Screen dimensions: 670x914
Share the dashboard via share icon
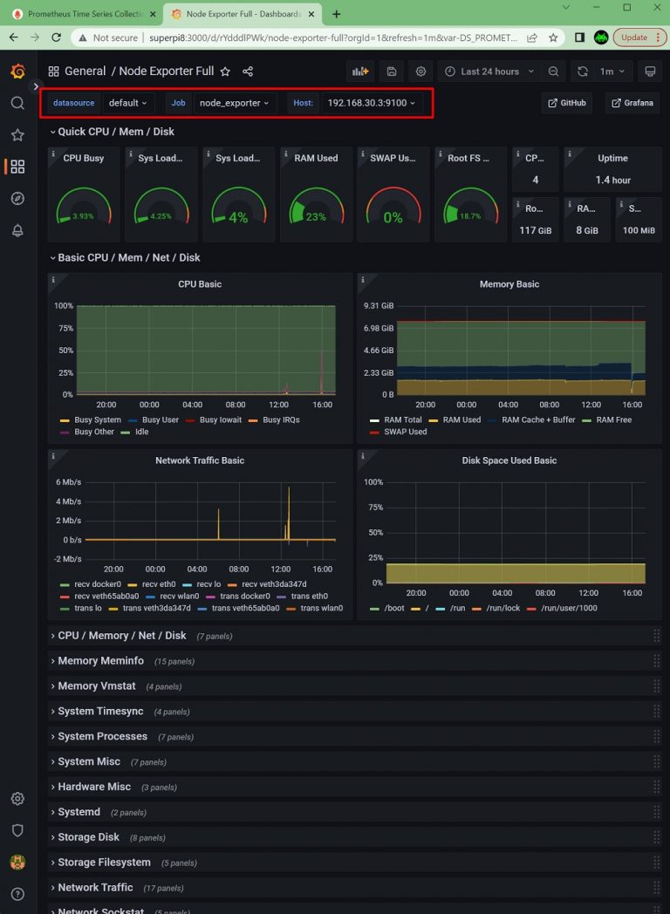pyautogui.click(x=248, y=72)
